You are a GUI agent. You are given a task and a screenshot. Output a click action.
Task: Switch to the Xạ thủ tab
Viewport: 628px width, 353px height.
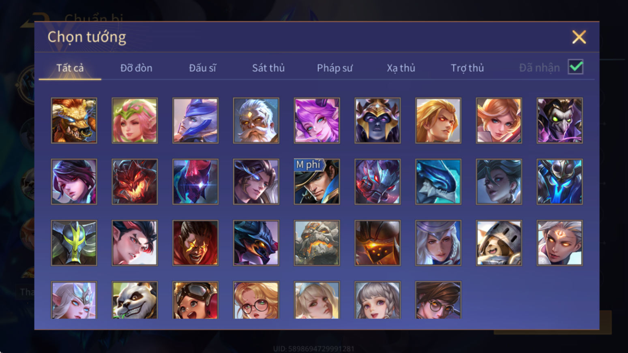pyautogui.click(x=401, y=68)
